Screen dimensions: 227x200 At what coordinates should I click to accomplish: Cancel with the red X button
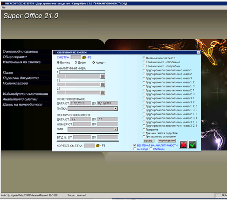coord(183,145)
